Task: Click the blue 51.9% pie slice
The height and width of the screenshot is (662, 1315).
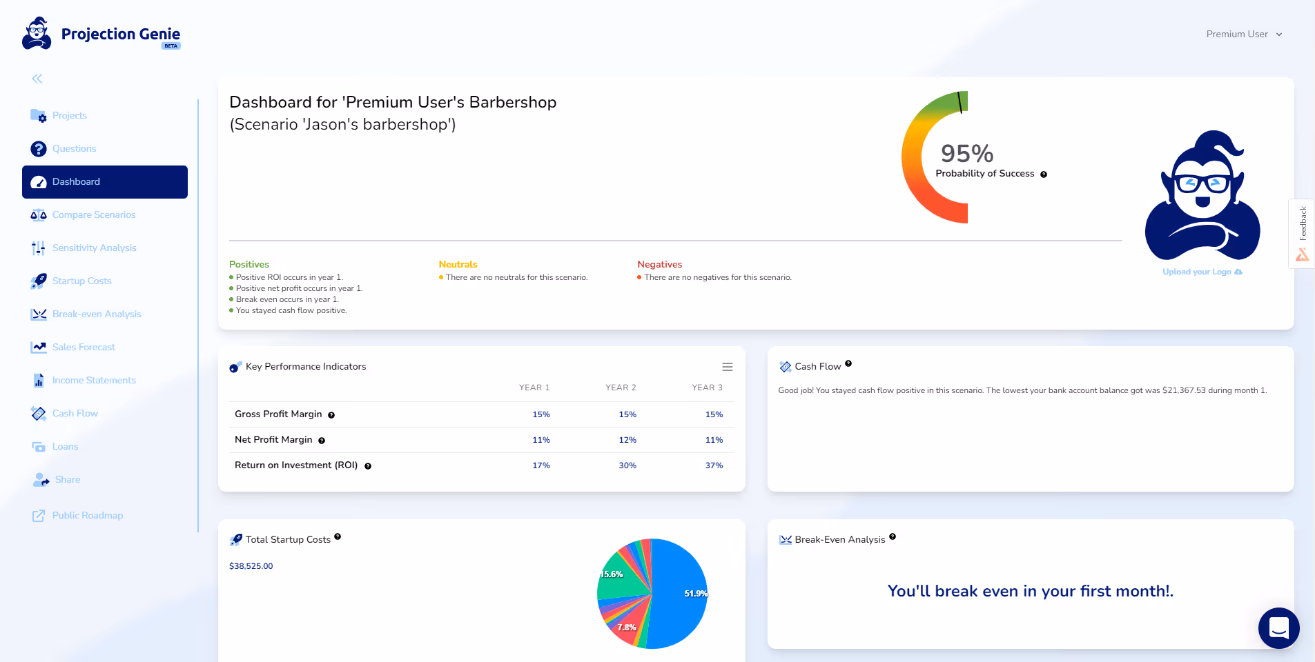Action: pyautogui.click(x=680, y=593)
